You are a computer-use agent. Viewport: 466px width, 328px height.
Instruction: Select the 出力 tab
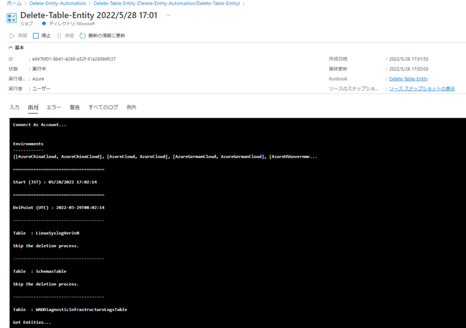(x=33, y=107)
